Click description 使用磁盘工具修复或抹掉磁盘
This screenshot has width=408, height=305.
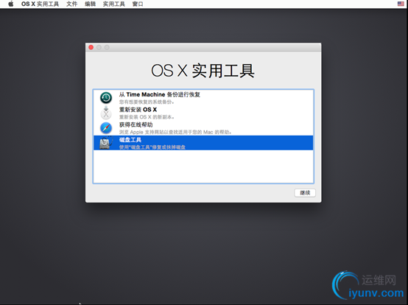click(x=152, y=147)
